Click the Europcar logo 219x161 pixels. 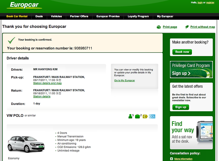click(24, 5)
